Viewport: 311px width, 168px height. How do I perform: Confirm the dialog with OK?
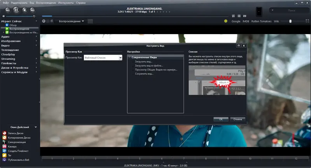pos(221,119)
